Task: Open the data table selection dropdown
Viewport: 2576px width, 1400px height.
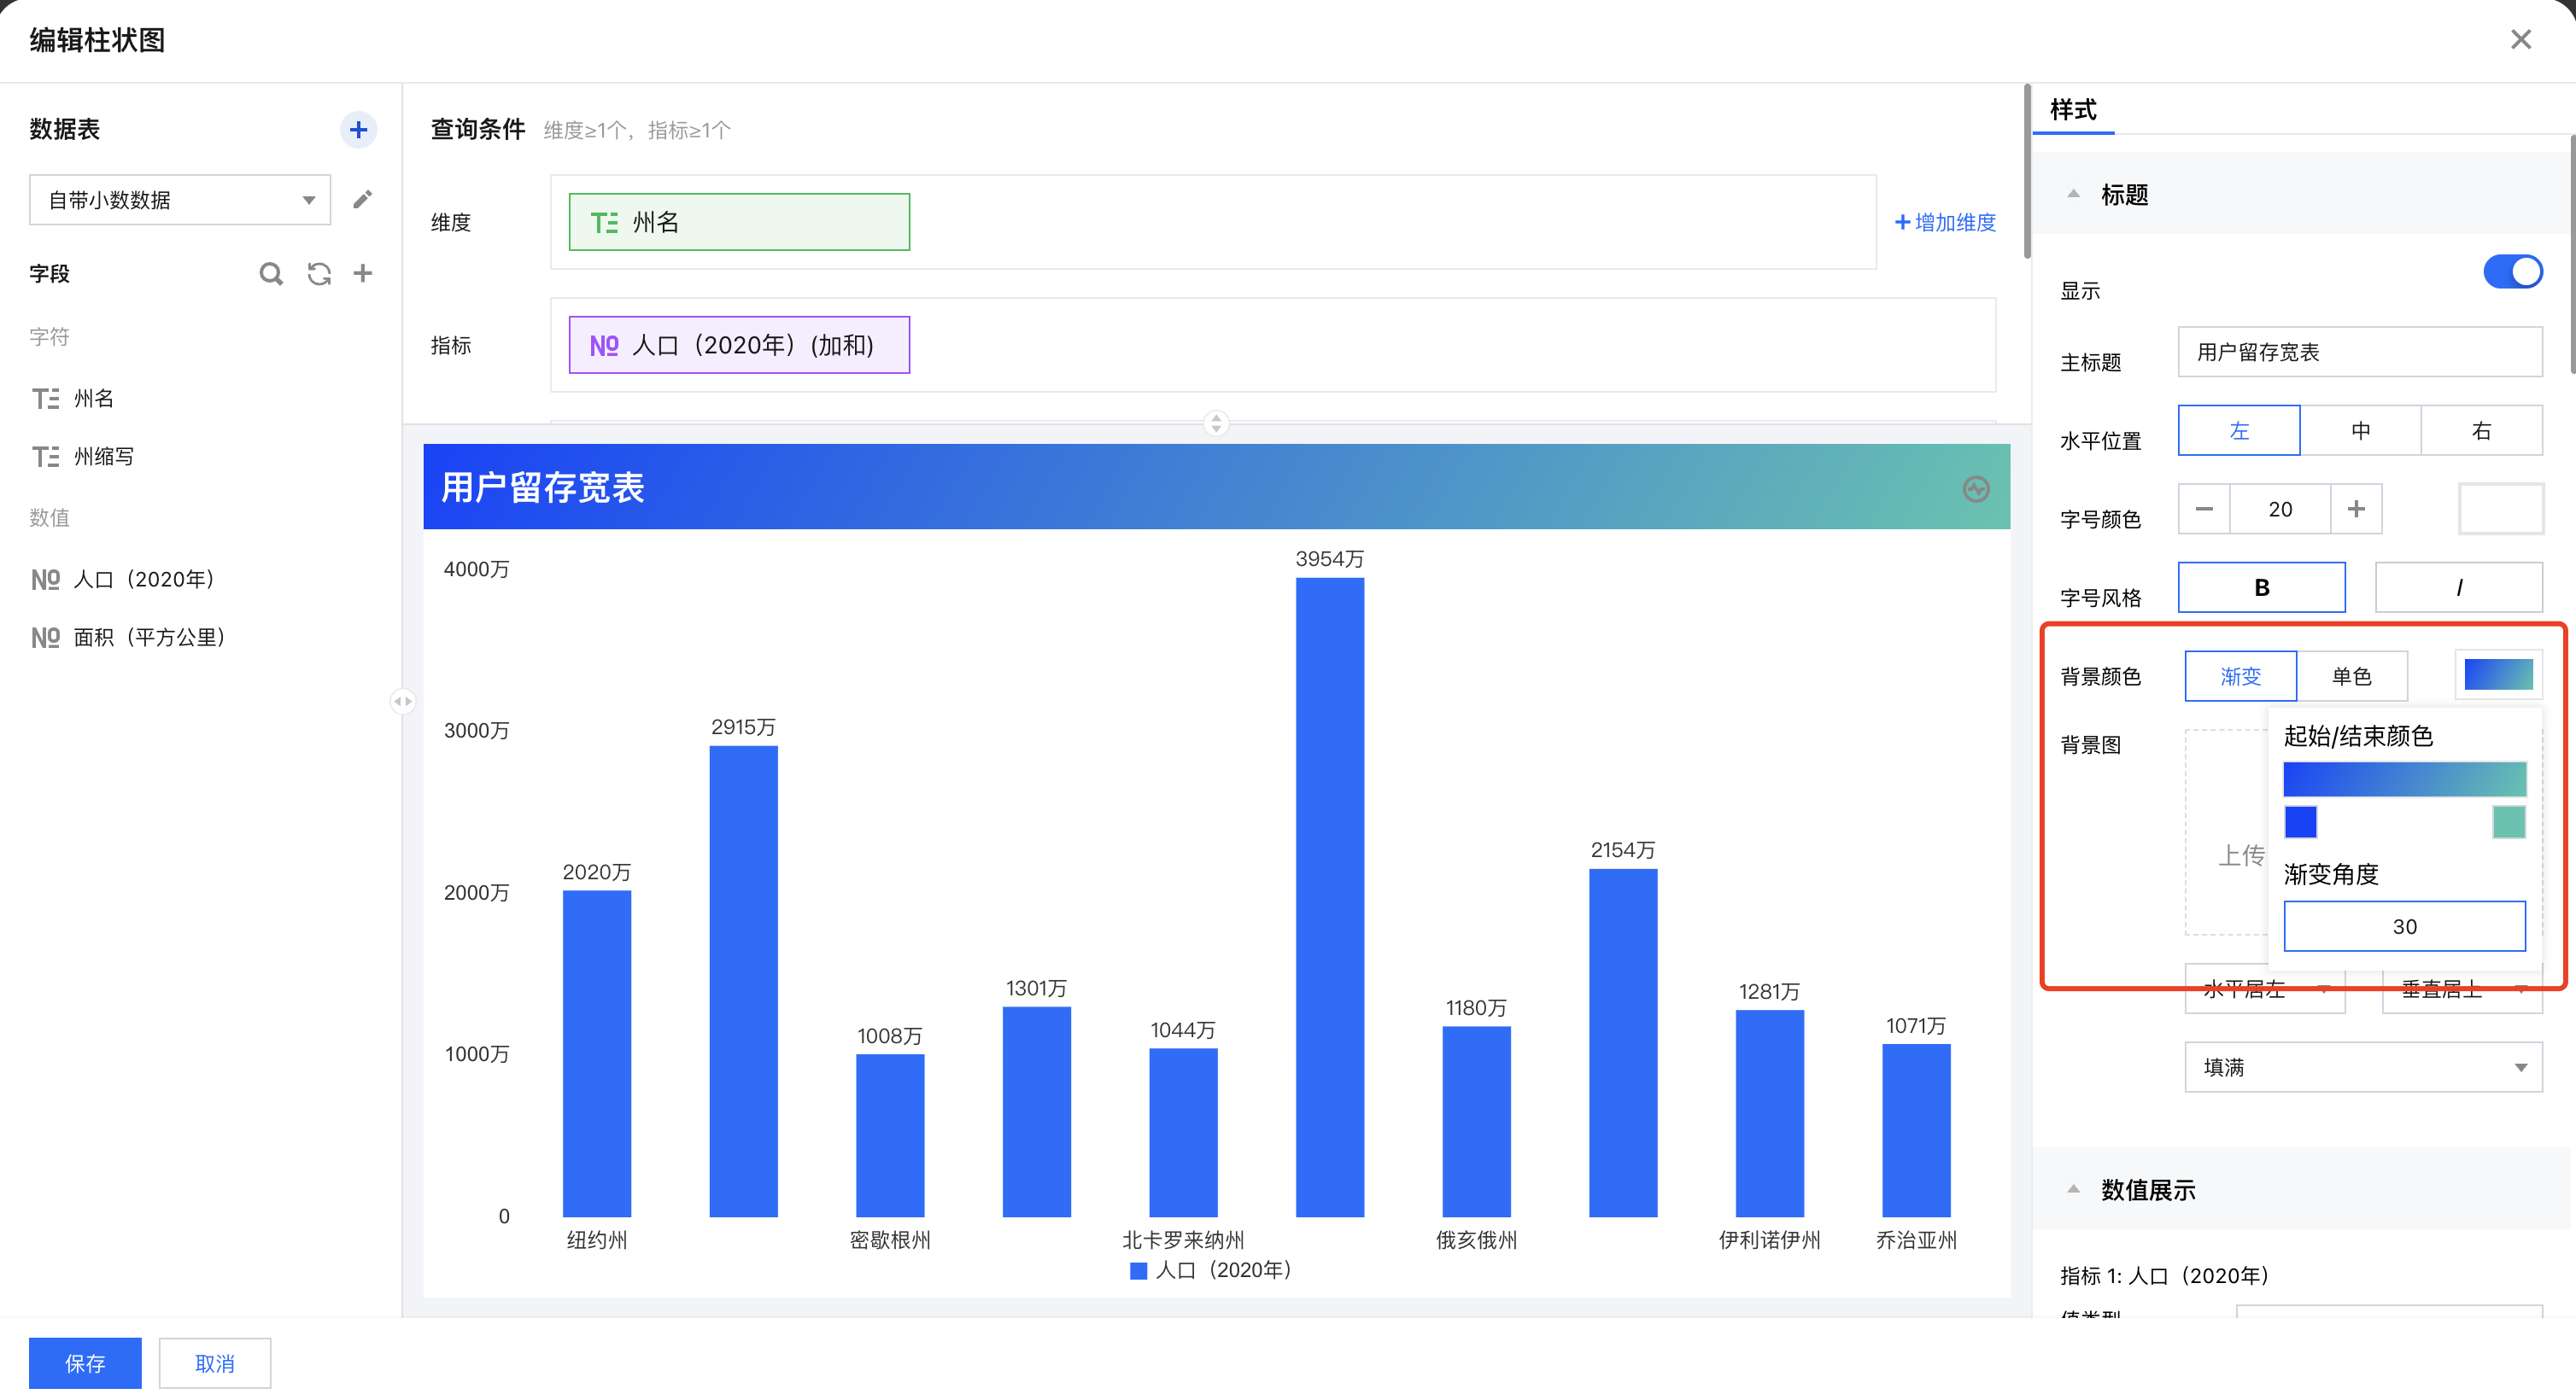Action: pos(180,200)
